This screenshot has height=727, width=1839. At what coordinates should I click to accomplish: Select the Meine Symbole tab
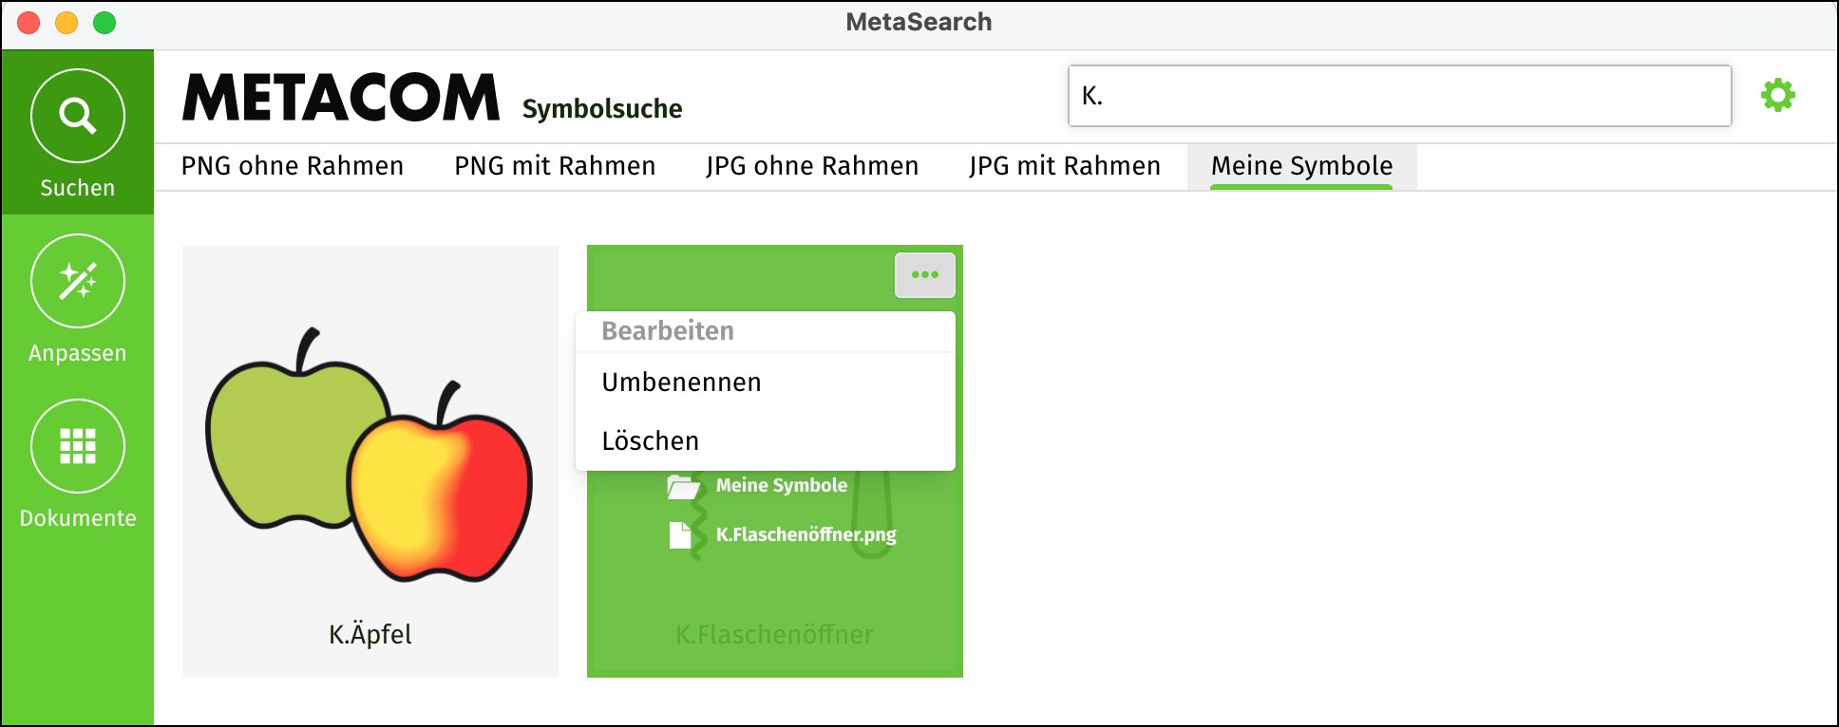click(1302, 166)
